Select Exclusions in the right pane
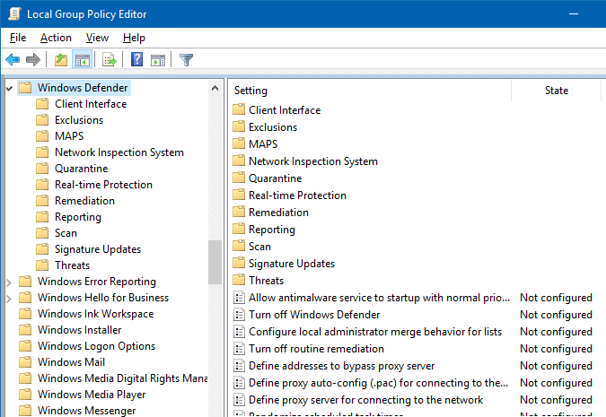The image size is (606, 417). click(273, 127)
